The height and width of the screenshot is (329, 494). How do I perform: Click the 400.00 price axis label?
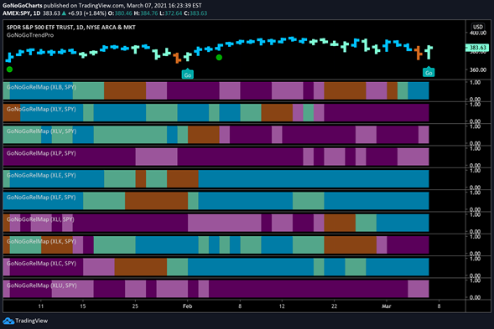coord(478,33)
